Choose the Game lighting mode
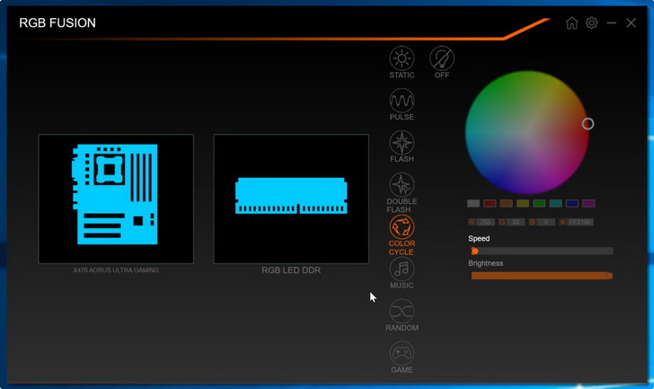654x389 pixels. tap(402, 353)
